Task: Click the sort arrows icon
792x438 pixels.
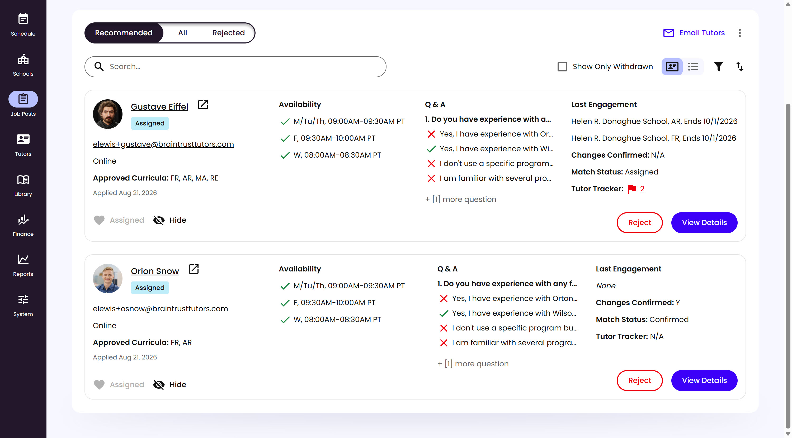Action: [739, 67]
